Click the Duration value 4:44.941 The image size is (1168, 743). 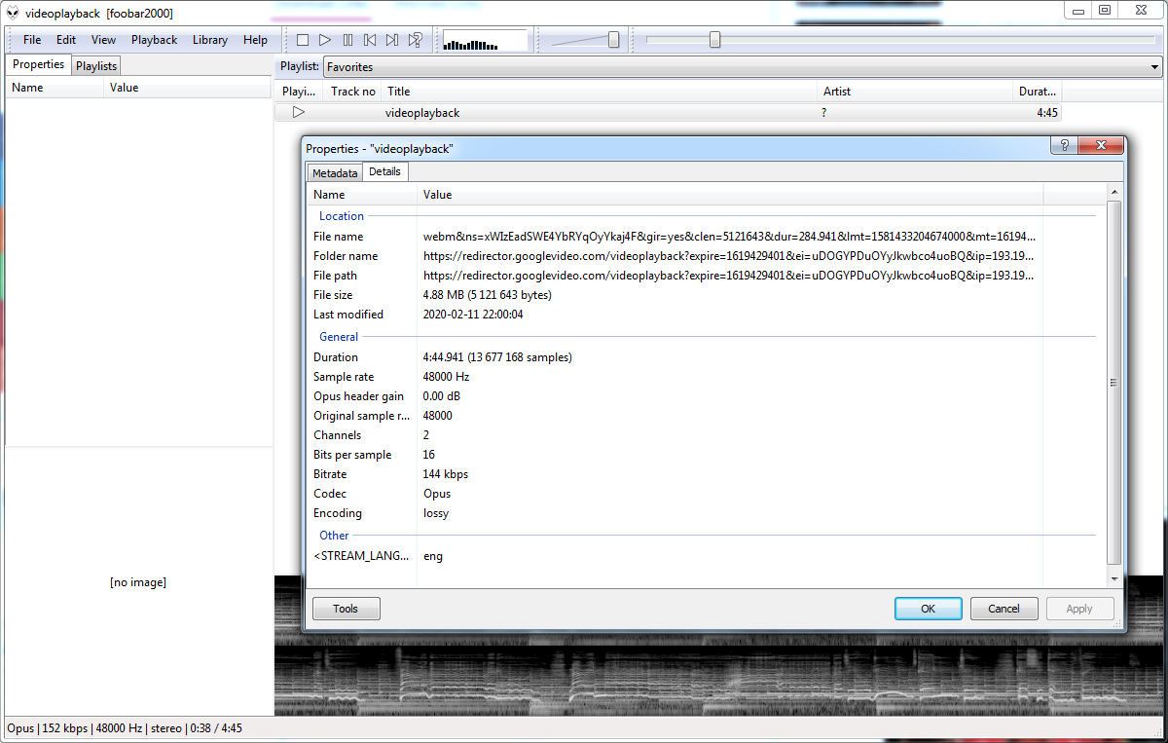[x=497, y=357]
